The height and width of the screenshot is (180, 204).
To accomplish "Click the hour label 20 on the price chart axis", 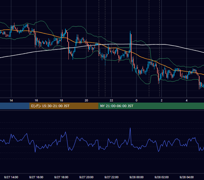I will point(86,100).
